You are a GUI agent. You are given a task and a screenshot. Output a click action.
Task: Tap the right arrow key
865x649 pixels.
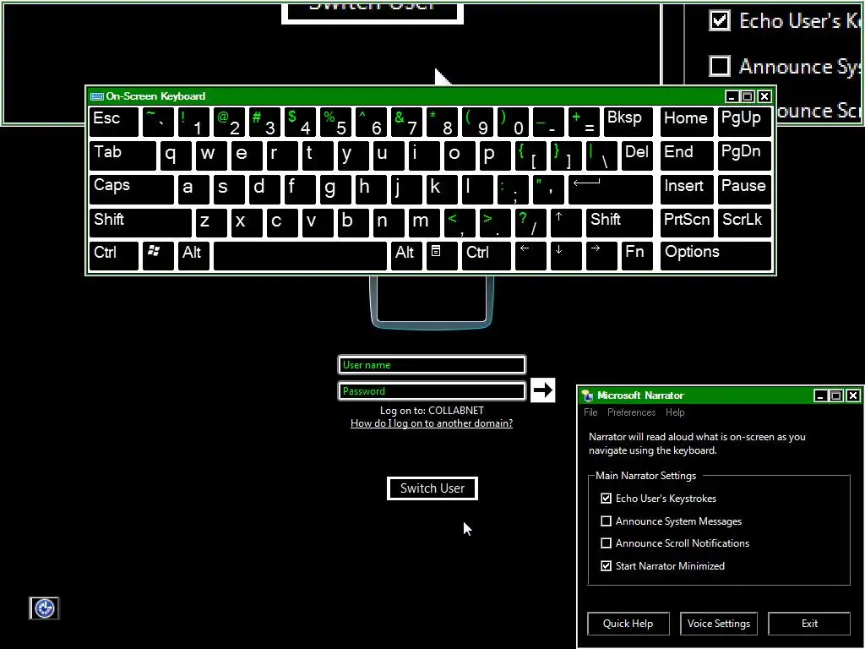pyautogui.click(x=601, y=255)
